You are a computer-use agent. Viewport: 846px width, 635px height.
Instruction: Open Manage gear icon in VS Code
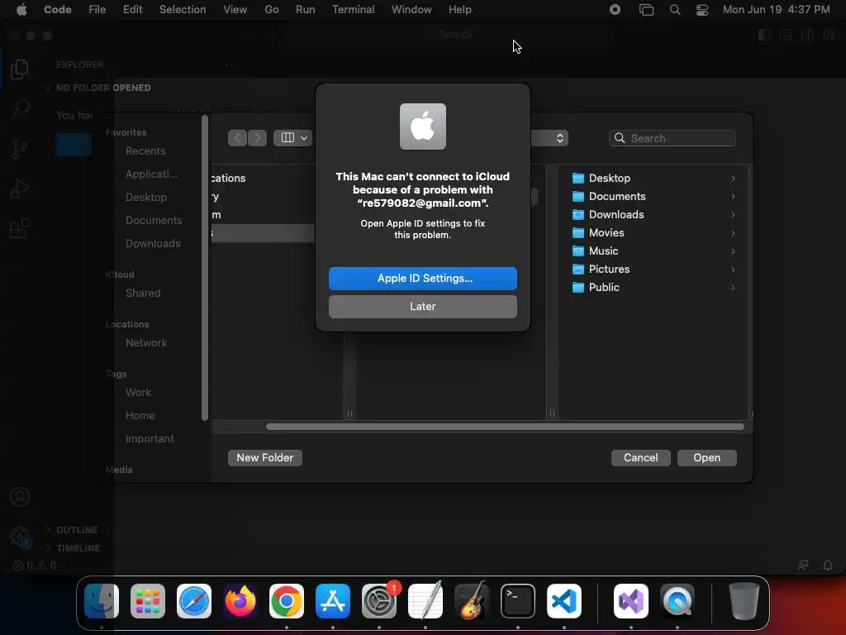(20, 537)
